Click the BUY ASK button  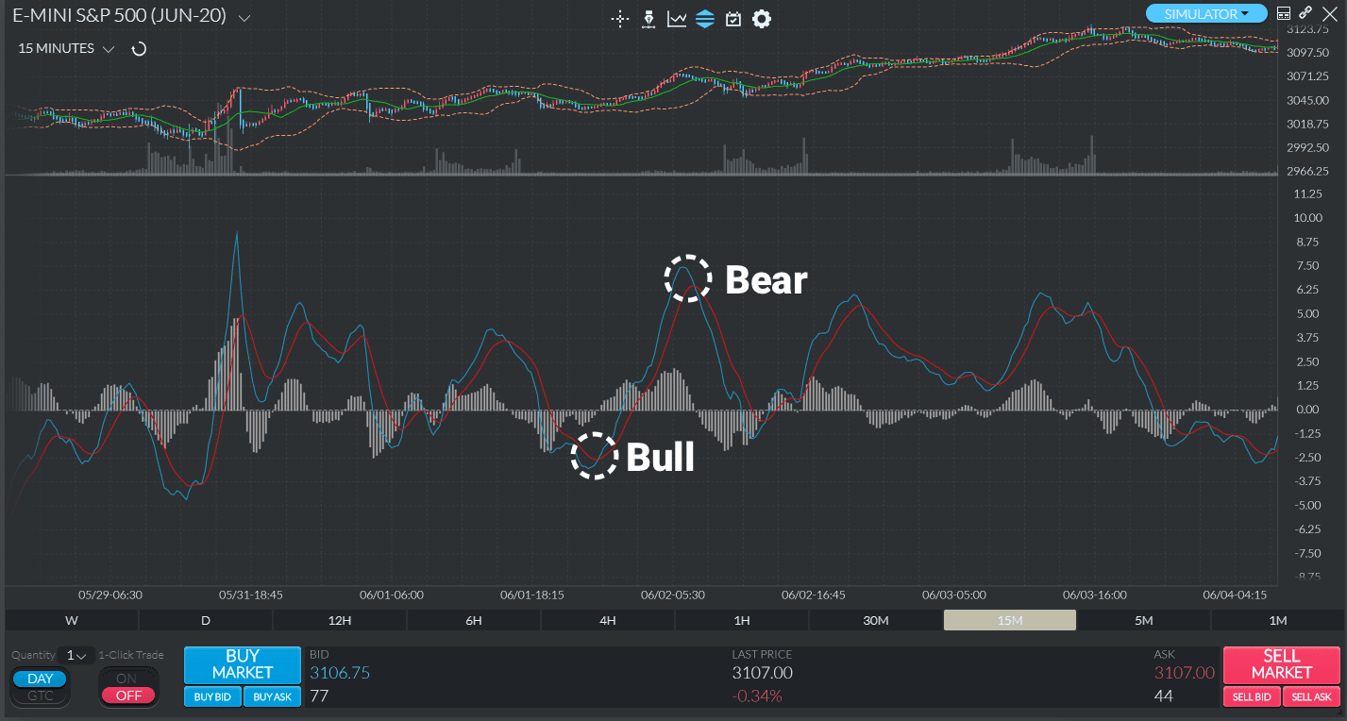click(x=272, y=697)
